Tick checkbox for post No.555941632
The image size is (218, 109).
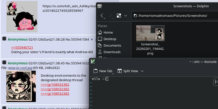tap(4, 62)
